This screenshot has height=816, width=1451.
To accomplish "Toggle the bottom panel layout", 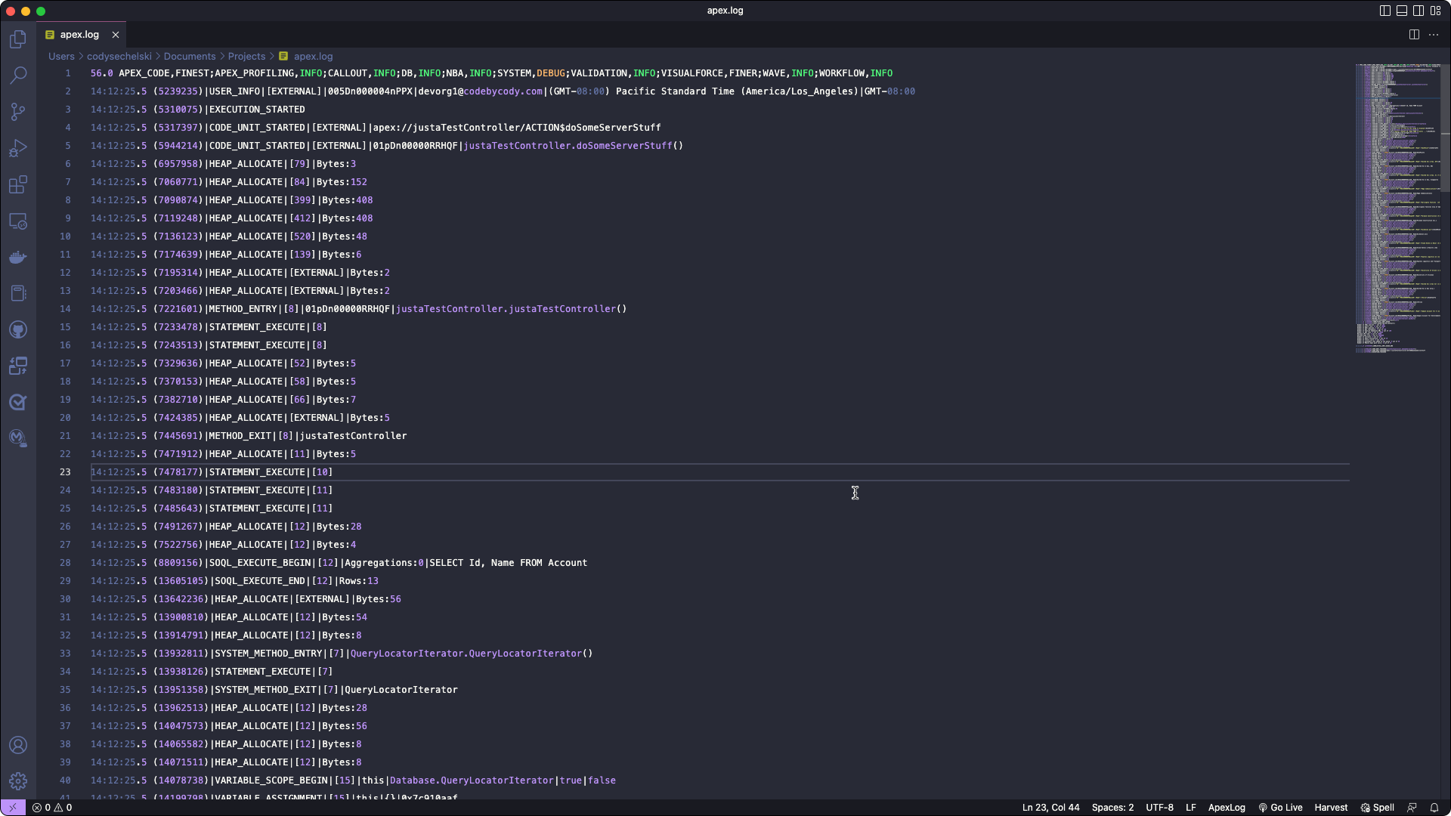I will point(1402,11).
